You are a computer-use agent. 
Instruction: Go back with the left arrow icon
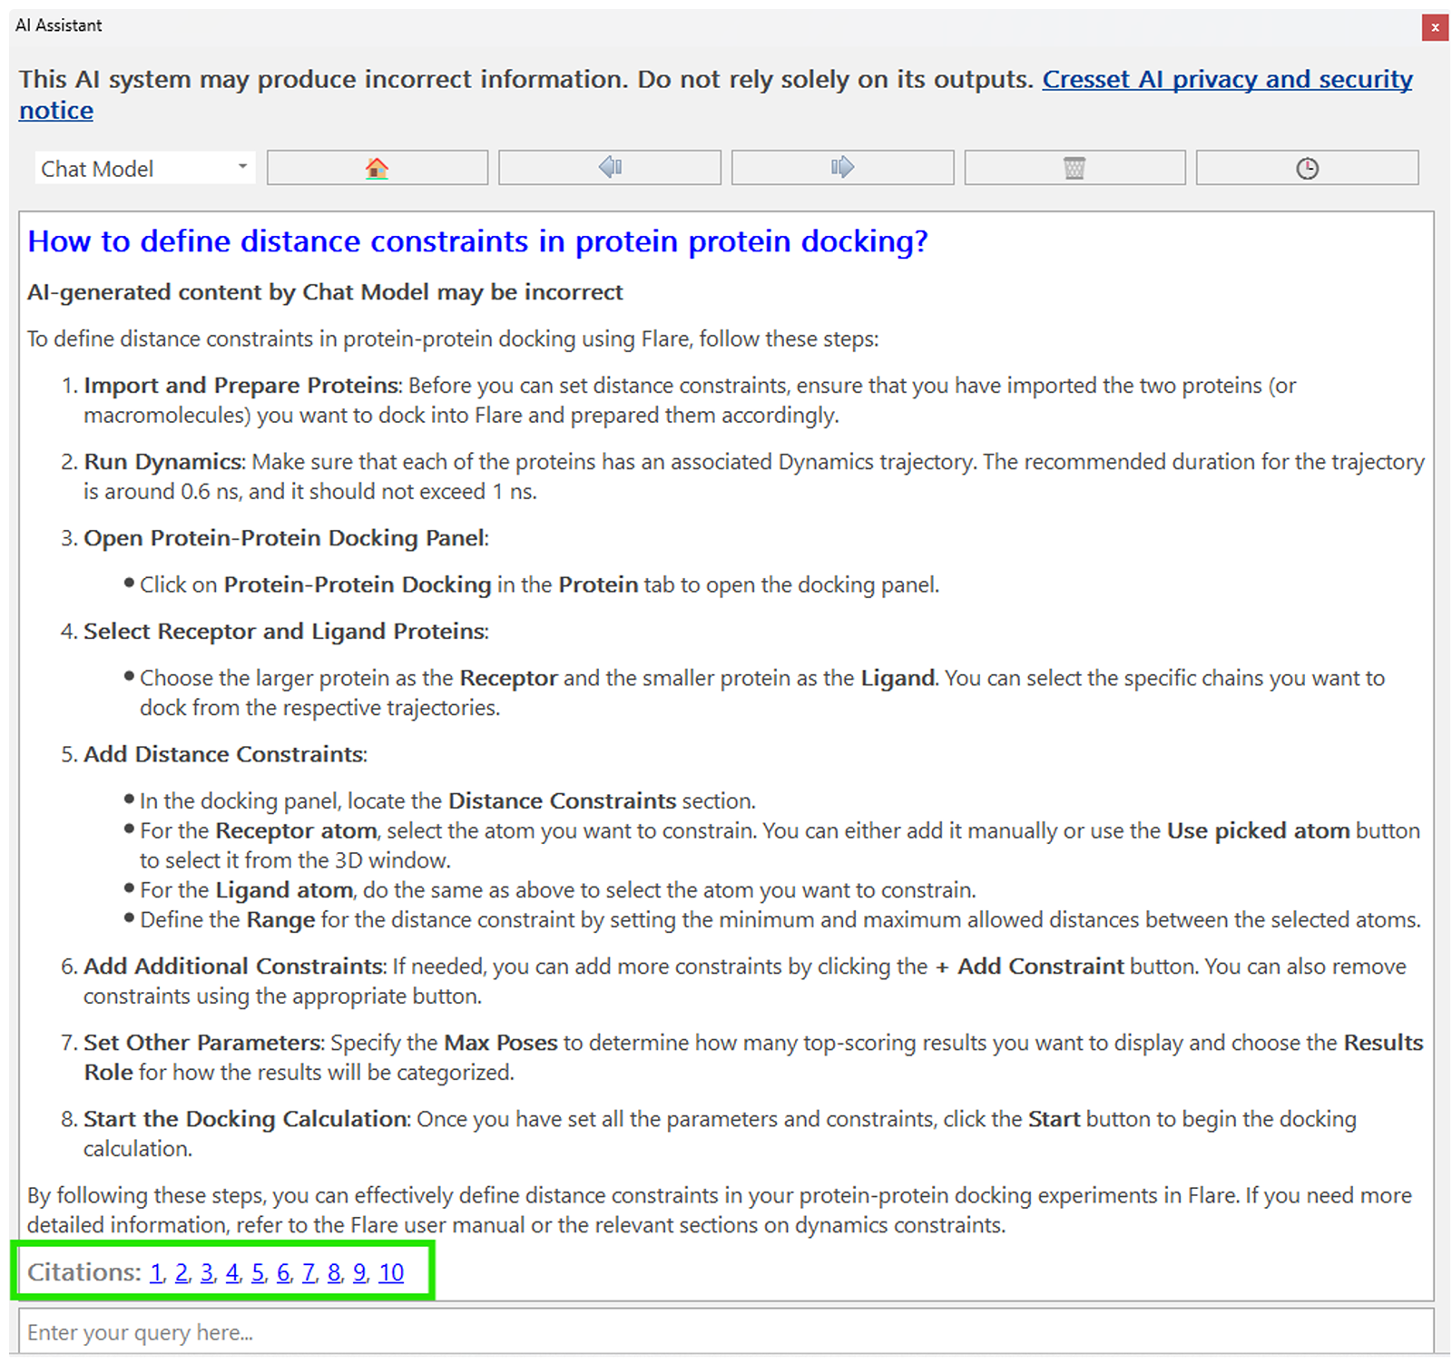point(609,168)
